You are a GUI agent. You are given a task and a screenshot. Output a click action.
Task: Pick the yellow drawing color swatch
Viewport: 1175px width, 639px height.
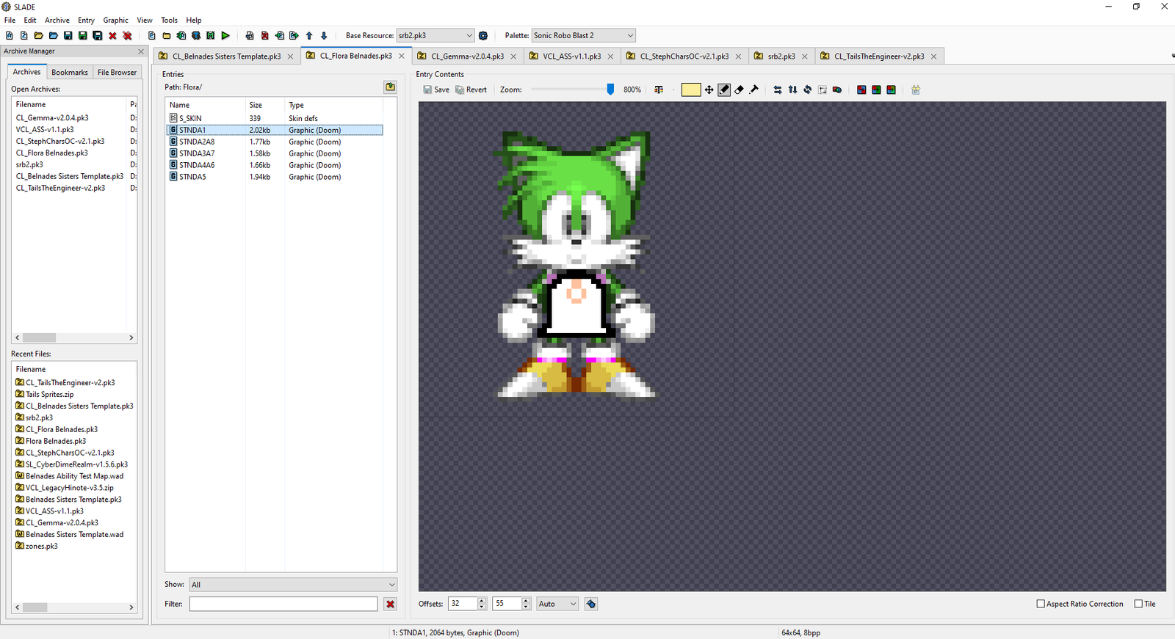click(x=691, y=90)
